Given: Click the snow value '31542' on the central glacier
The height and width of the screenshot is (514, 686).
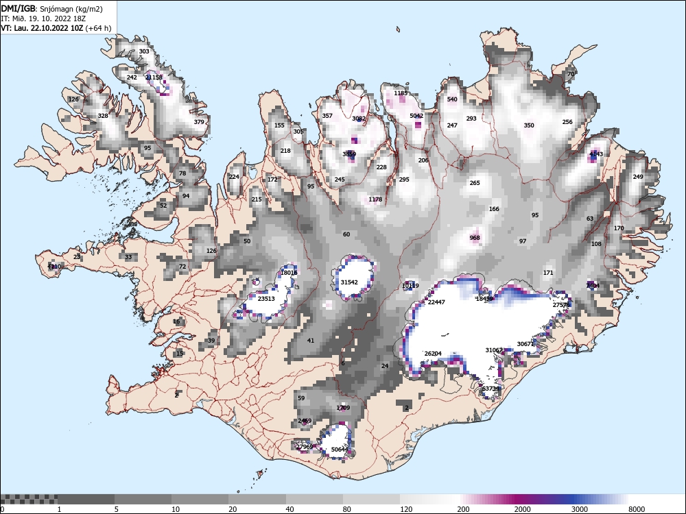Looking at the screenshot, I should (349, 282).
